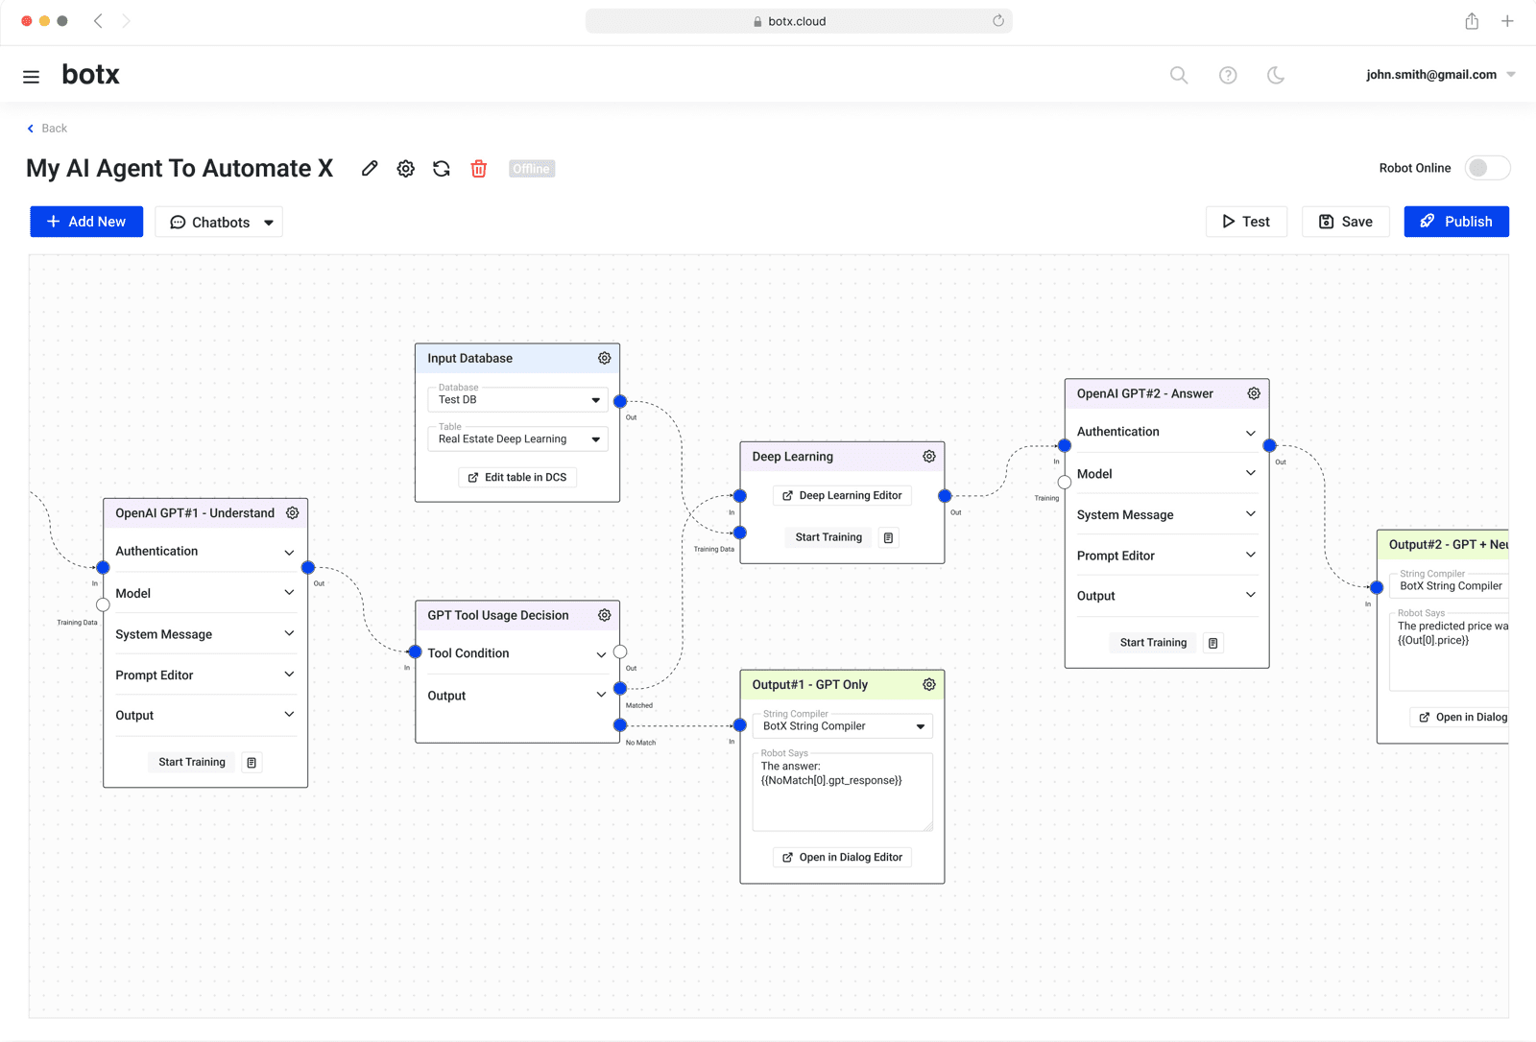
Task: Open the john.smith@gmail.com account menu
Action: (x=1439, y=75)
